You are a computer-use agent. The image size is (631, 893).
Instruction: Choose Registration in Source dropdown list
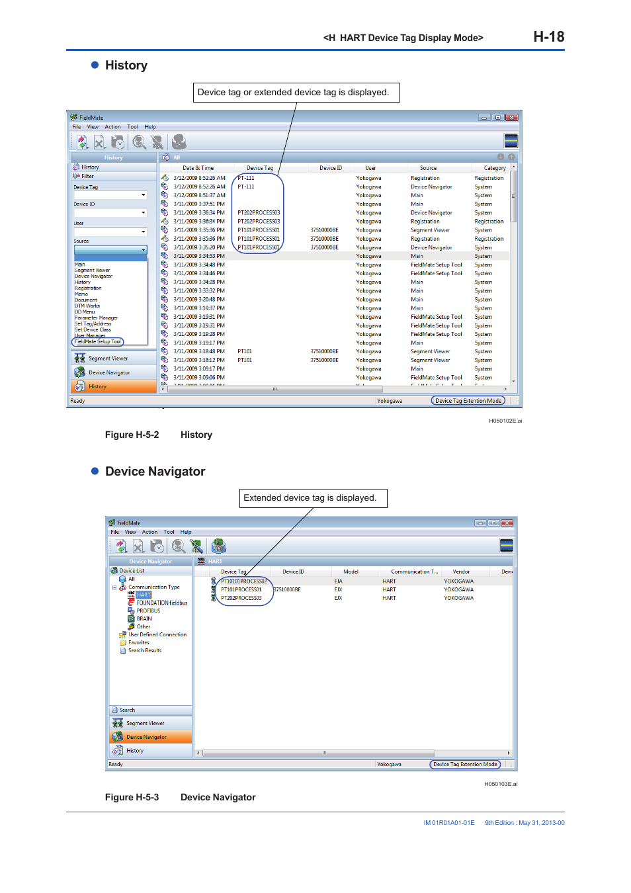coord(88,288)
